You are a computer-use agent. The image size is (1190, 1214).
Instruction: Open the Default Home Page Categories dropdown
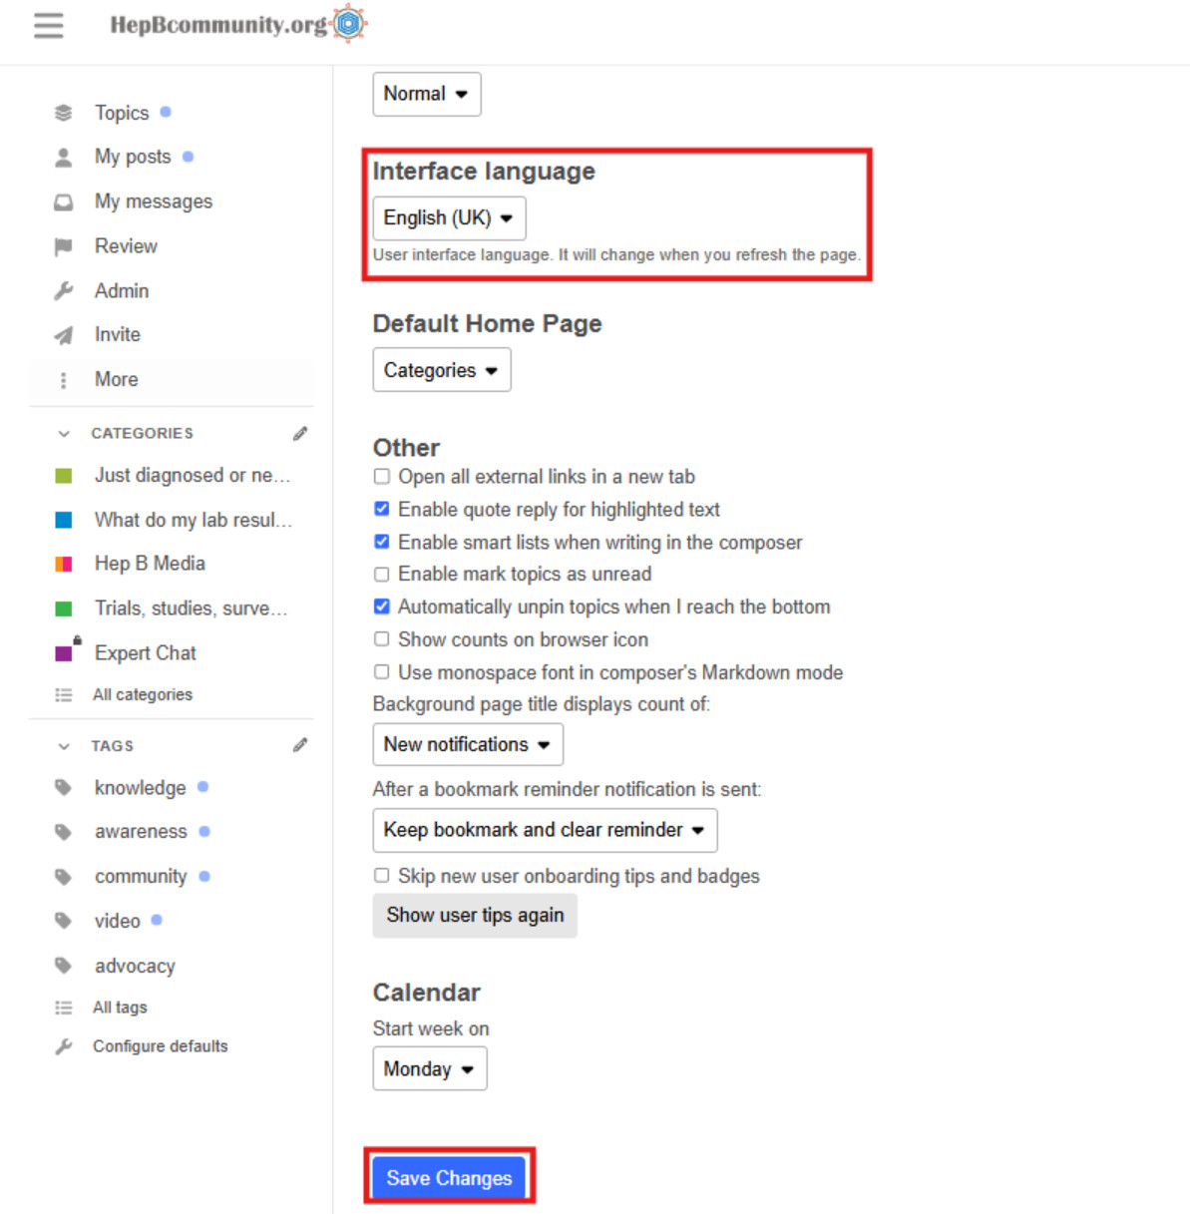pos(441,370)
